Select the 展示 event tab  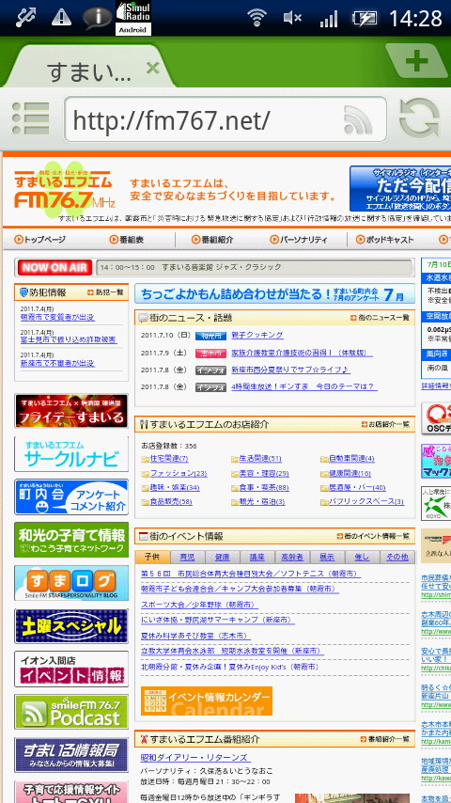327,557
